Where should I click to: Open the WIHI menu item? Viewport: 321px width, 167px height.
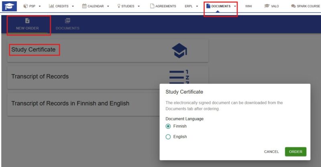(x=248, y=6)
